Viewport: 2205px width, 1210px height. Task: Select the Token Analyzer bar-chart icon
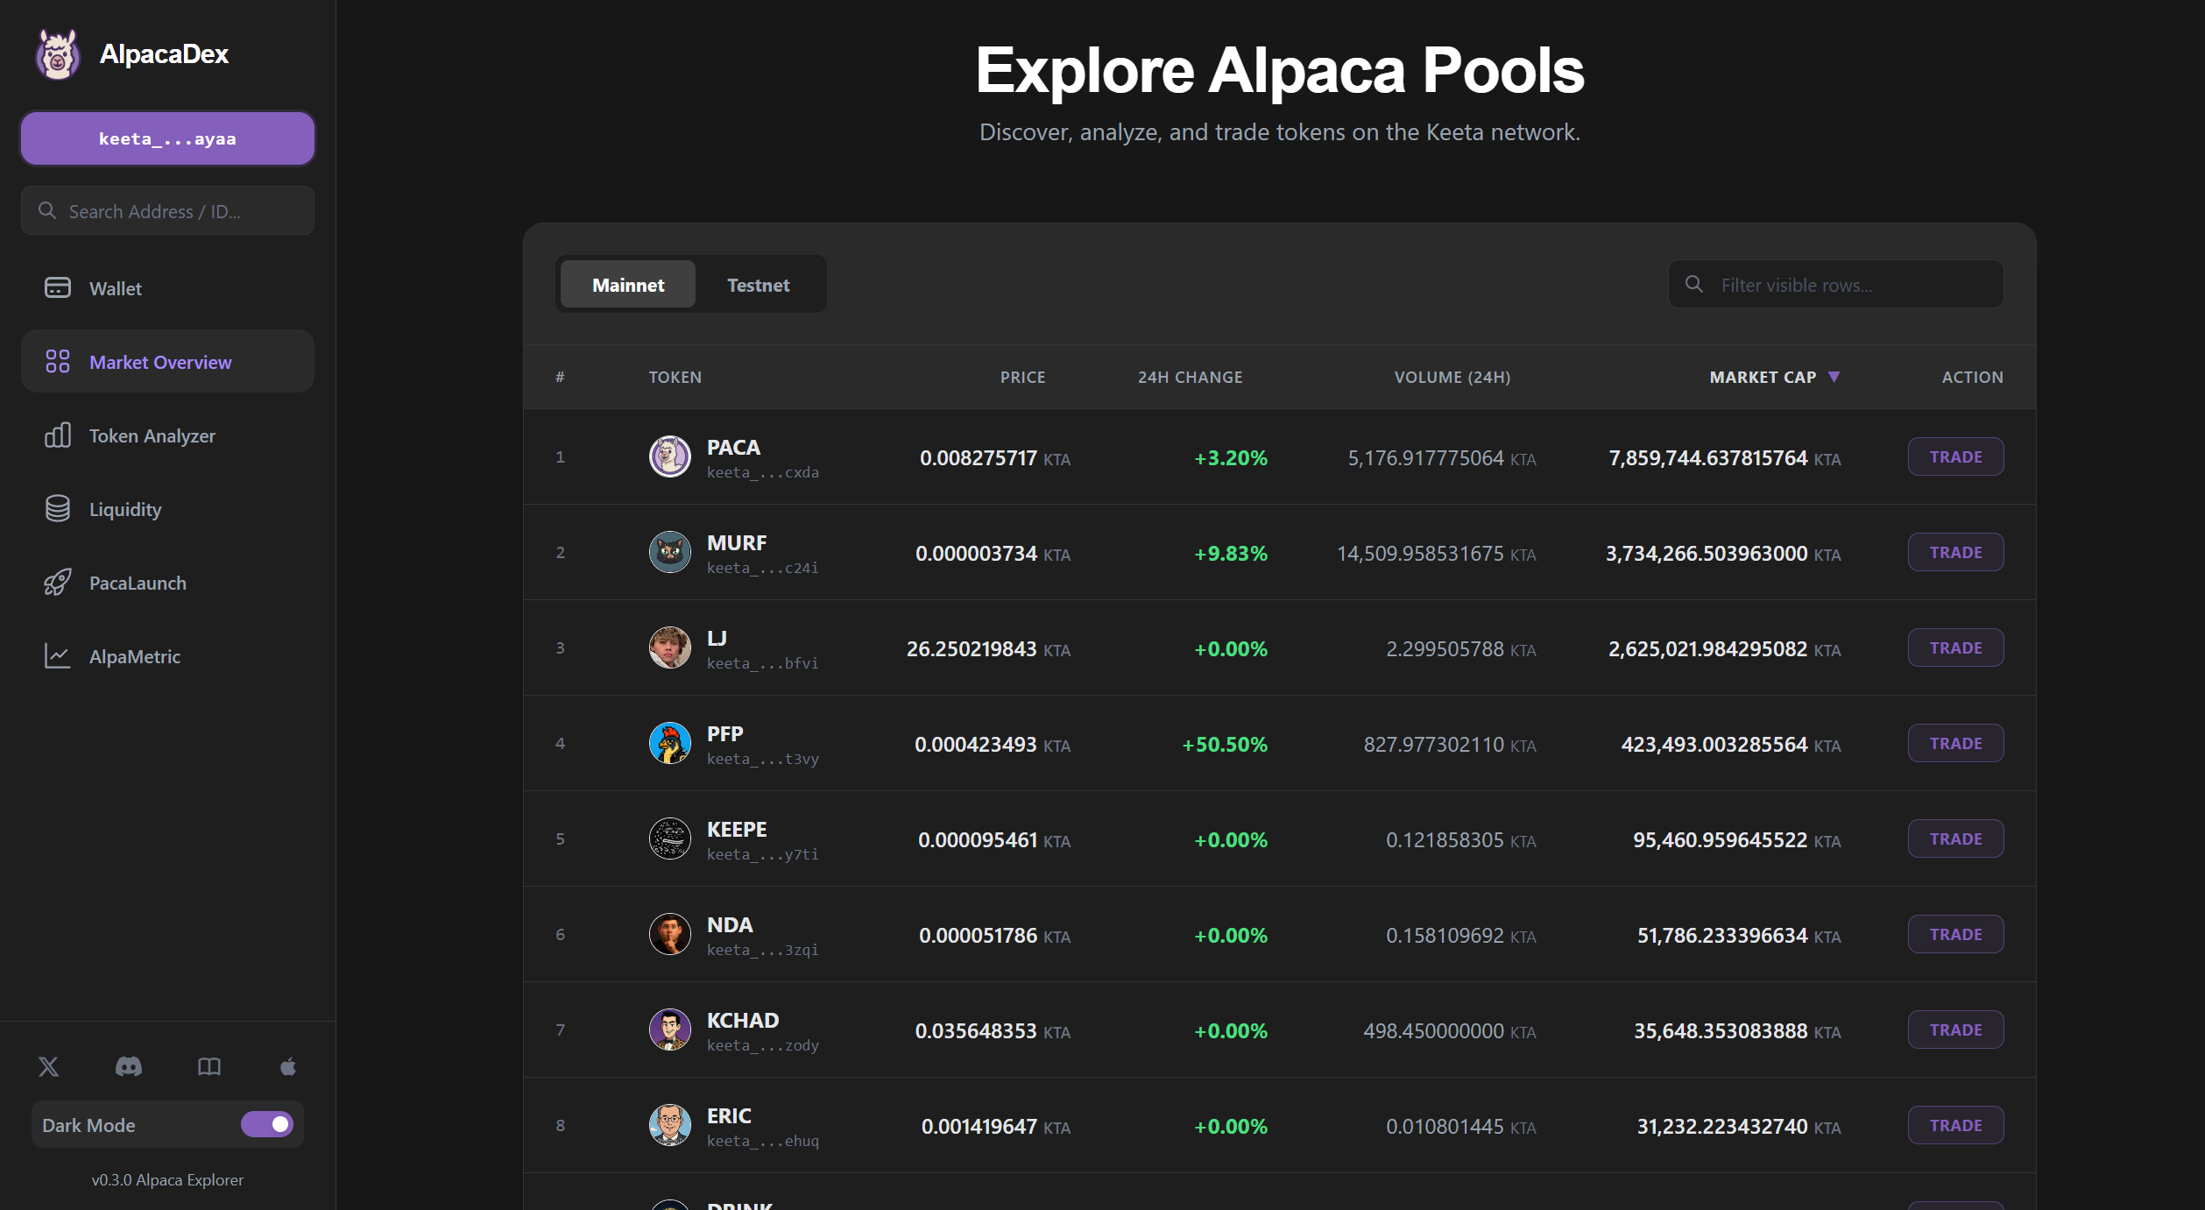[x=56, y=435]
